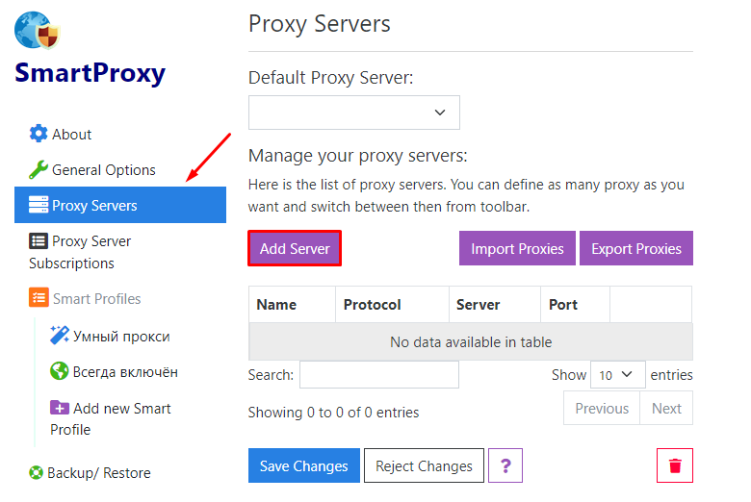Click the 'Default Proxy Server:' label
This screenshot has height=502, width=751.
[x=330, y=78]
